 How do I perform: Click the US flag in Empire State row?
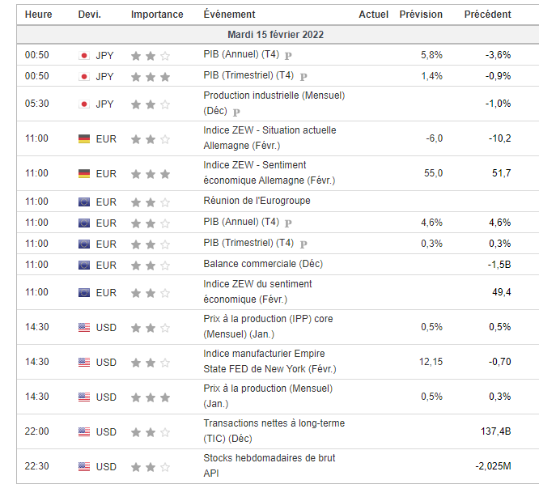pyautogui.click(x=83, y=363)
